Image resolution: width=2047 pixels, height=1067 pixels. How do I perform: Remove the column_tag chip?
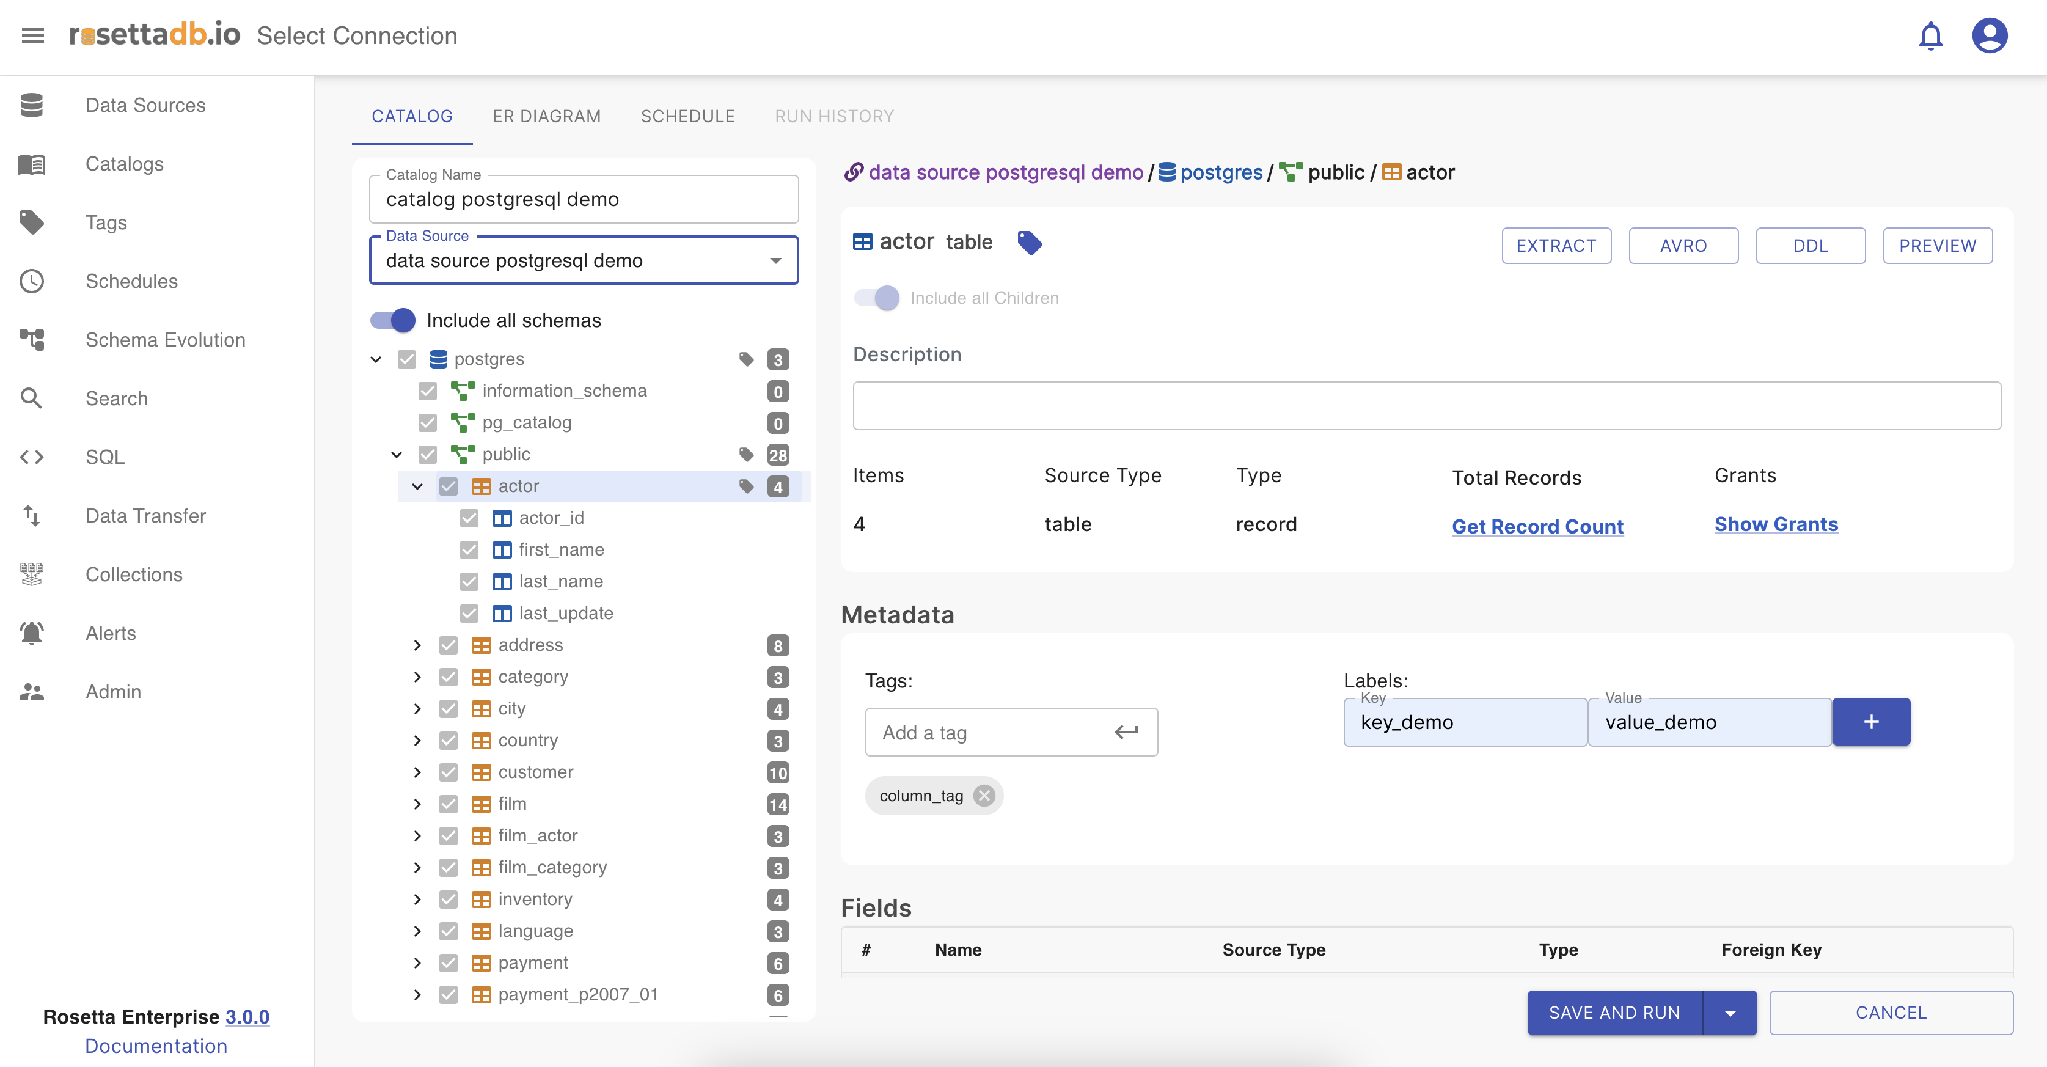click(984, 795)
